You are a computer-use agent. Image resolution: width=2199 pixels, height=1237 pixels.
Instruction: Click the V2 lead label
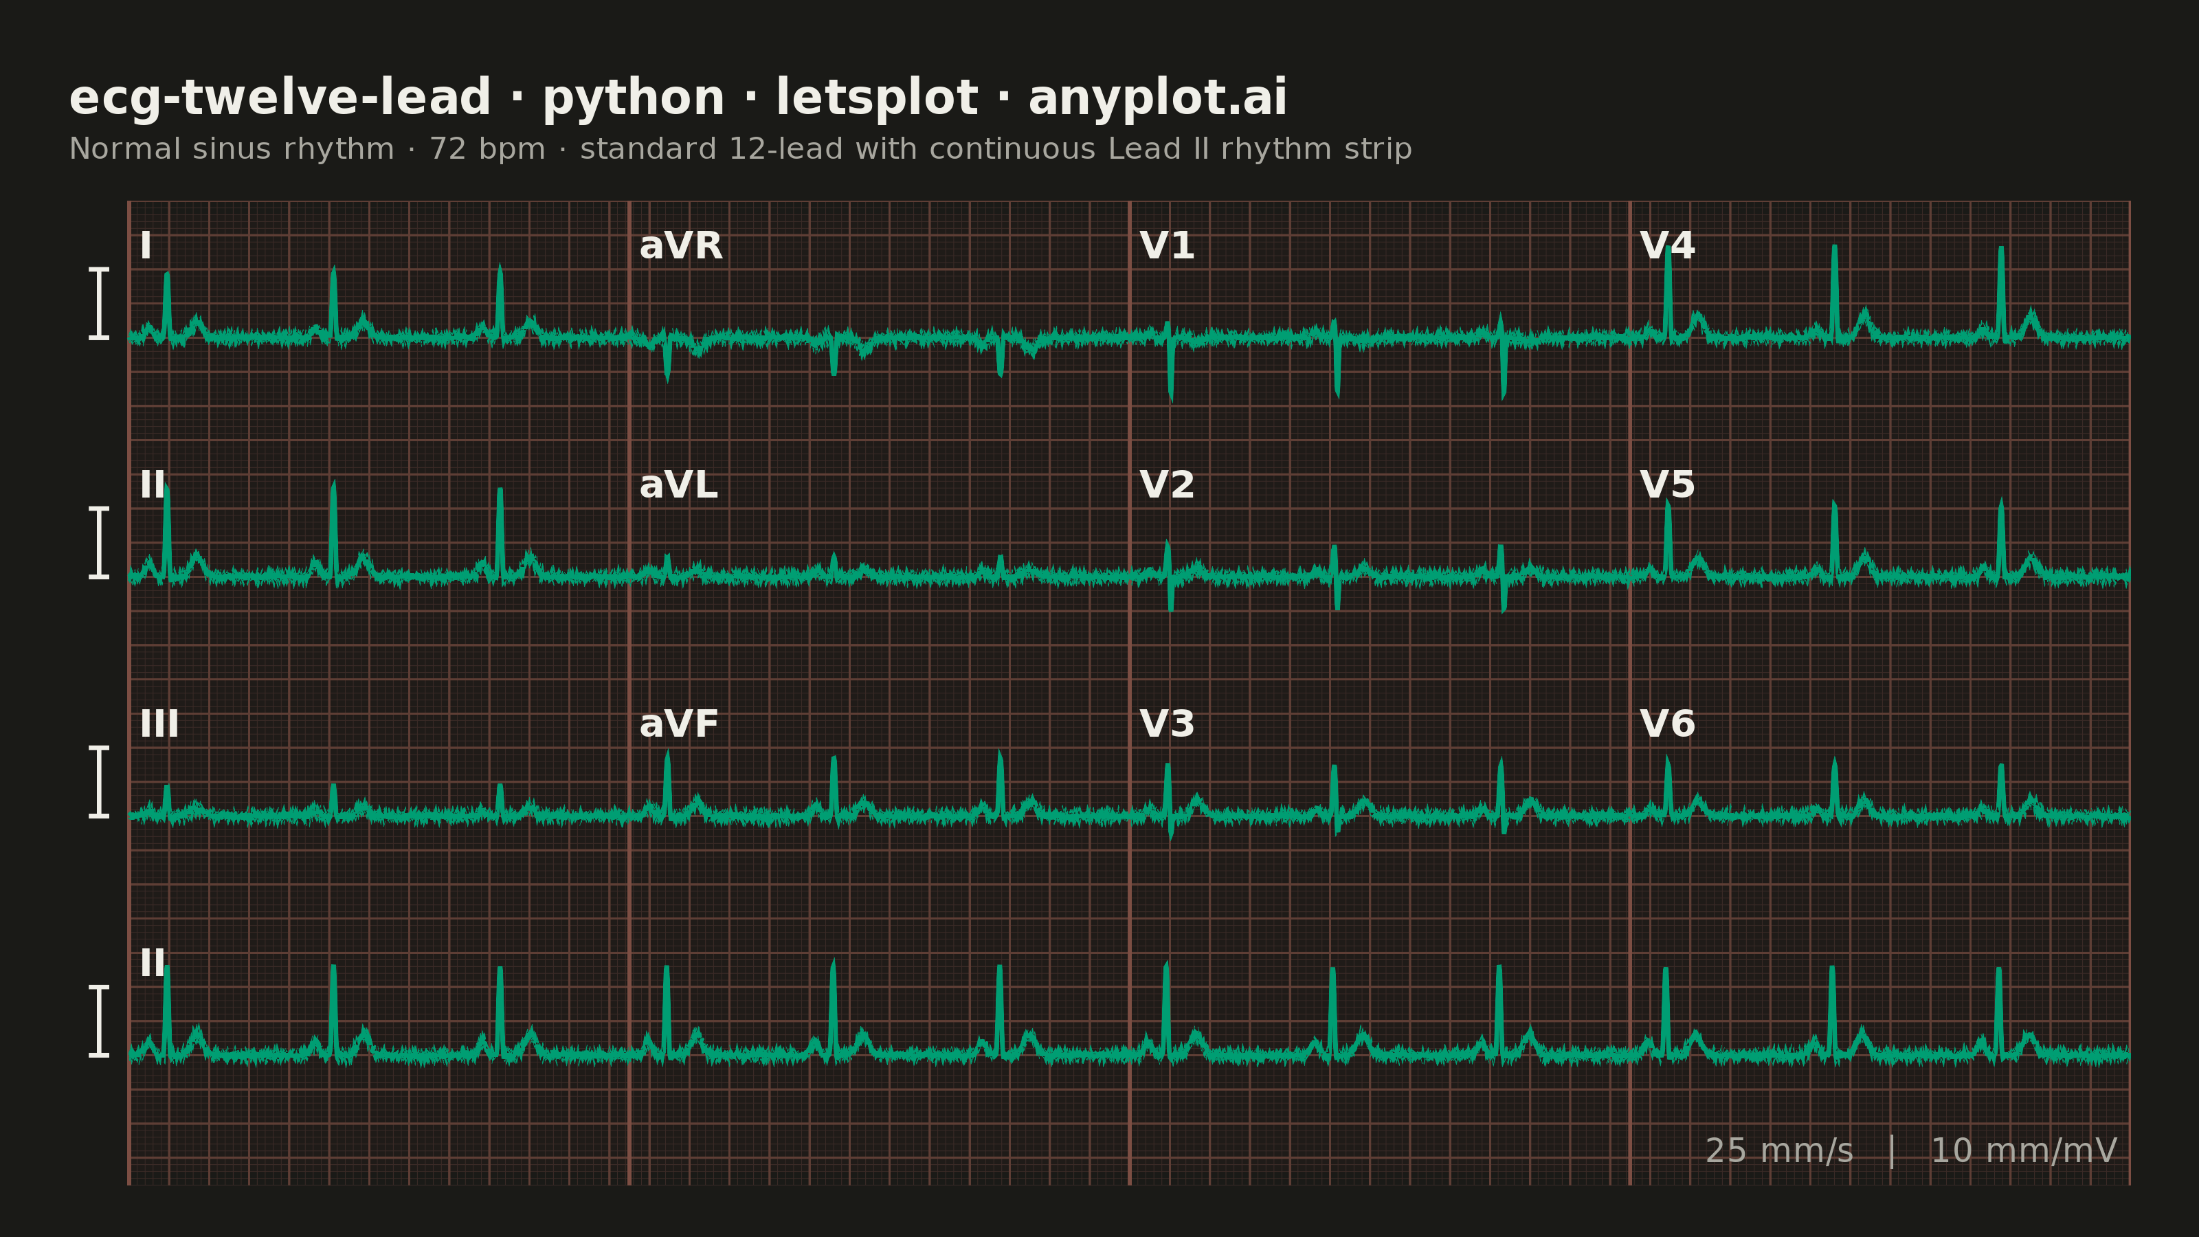tap(1166, 485)
